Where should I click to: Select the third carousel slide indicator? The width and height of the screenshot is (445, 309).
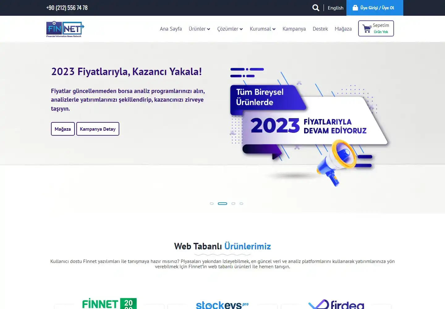pos(233,204)
